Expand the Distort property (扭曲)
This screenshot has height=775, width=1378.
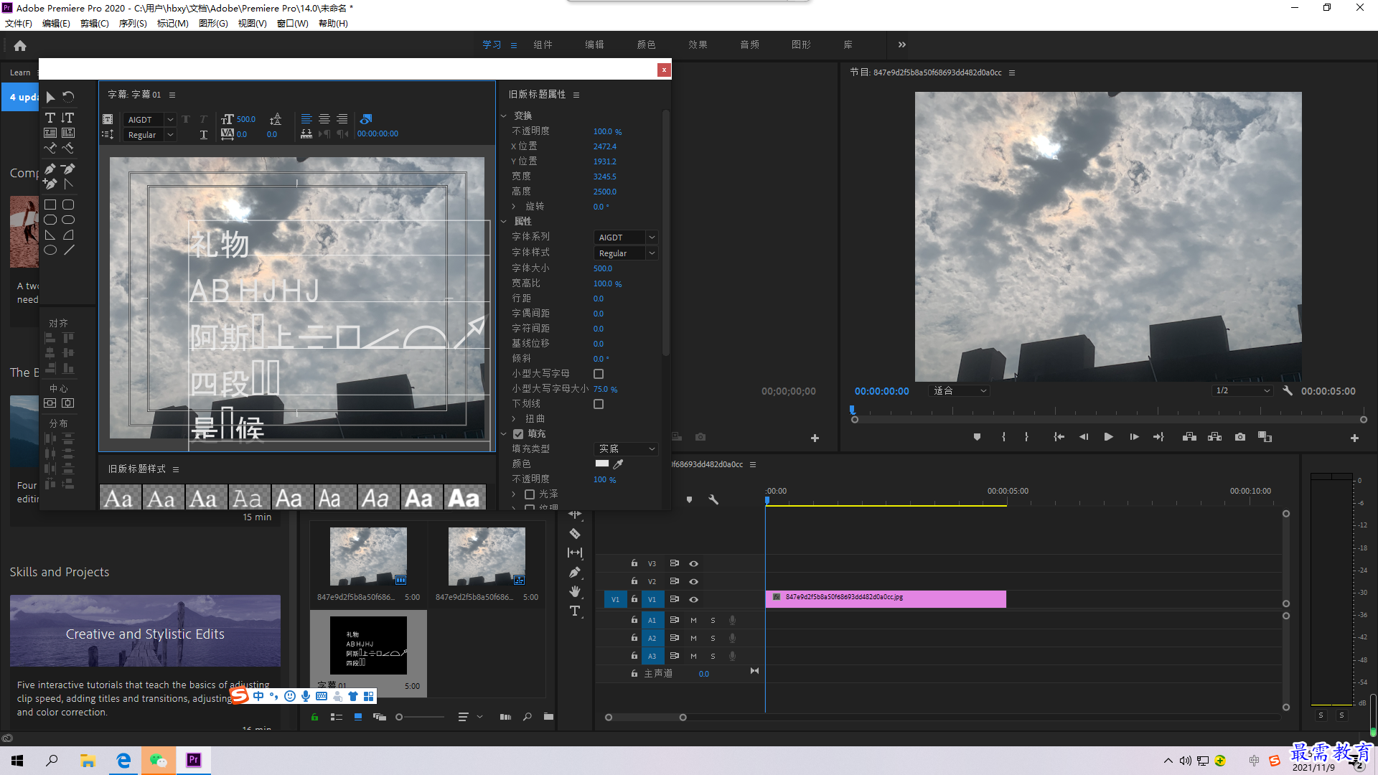(514, 419)
